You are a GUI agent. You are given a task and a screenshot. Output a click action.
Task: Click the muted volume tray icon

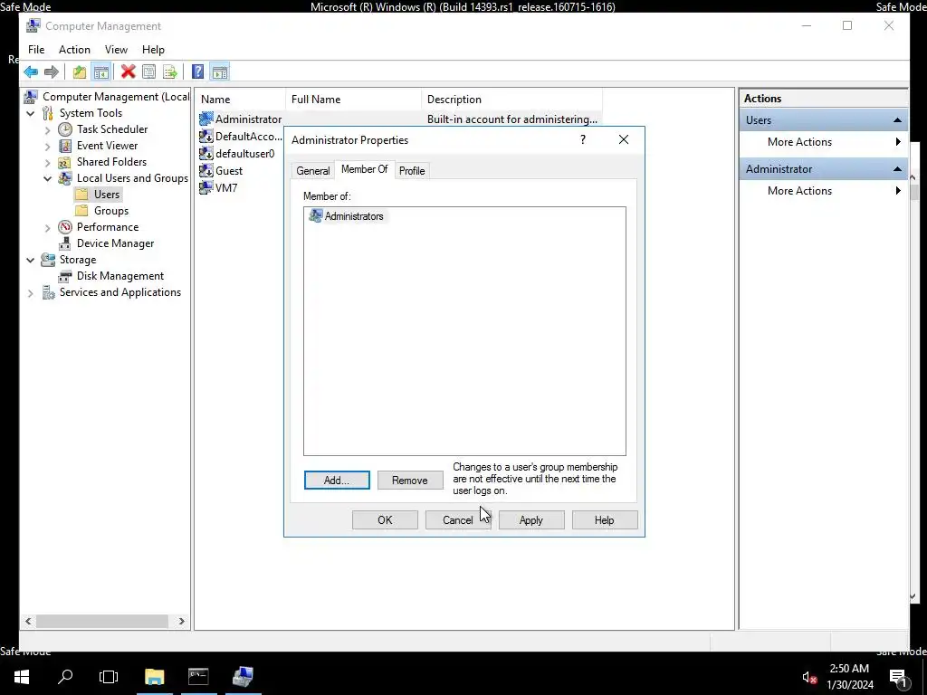(809, 677)
